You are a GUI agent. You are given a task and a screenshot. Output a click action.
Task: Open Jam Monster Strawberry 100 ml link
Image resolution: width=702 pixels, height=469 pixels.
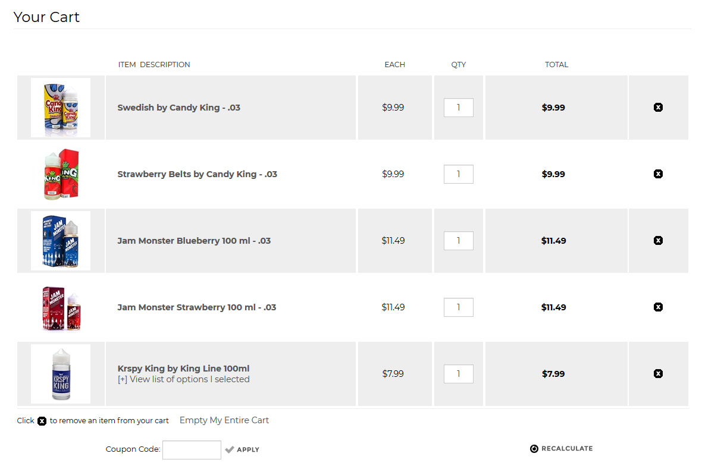pos(196,307)
